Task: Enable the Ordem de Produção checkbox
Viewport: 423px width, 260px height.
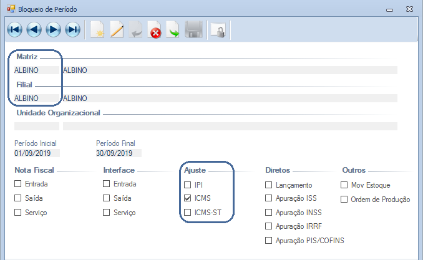Action: tap(344, 200)
